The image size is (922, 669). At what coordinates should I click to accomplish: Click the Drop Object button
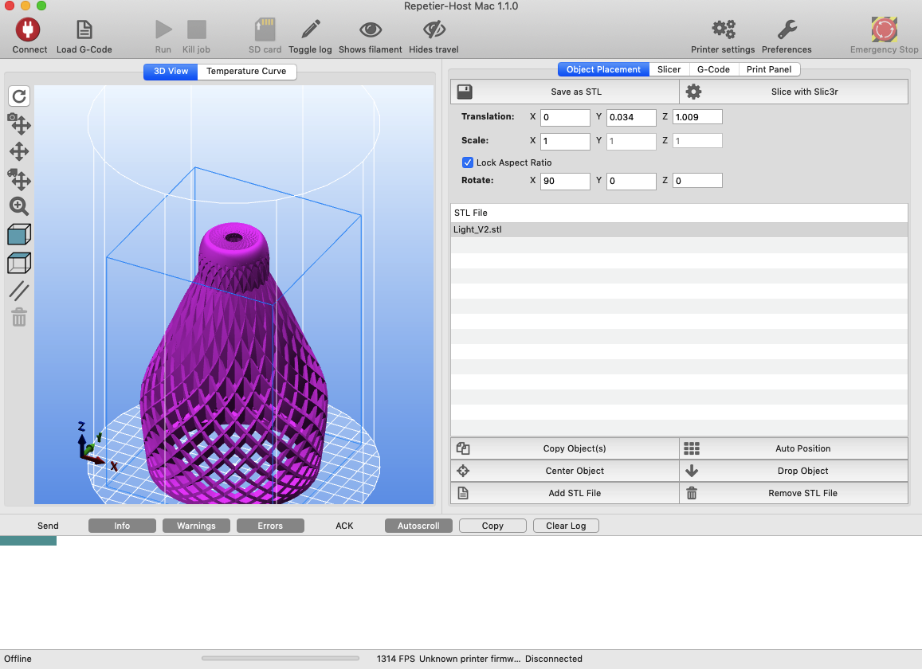794,471
